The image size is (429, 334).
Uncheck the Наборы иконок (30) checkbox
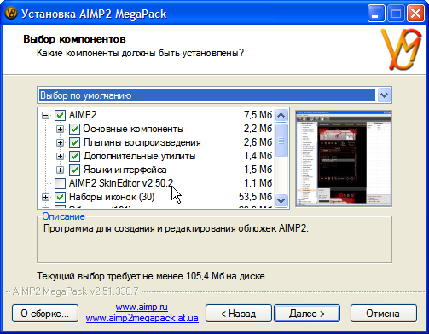(60, 197)
